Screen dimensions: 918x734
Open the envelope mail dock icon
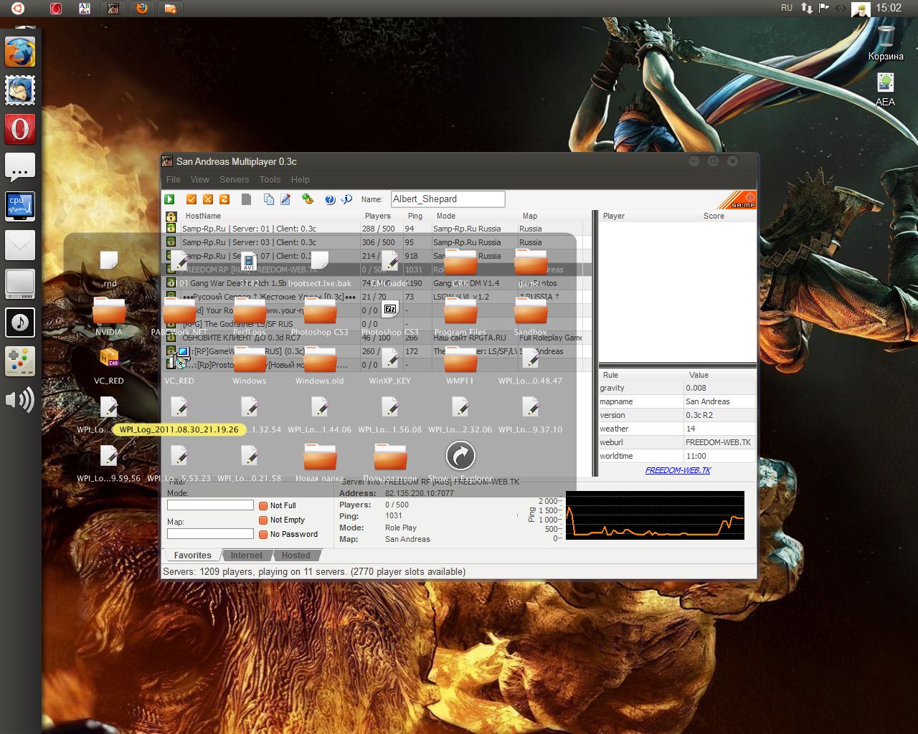[x=20, y=245]
